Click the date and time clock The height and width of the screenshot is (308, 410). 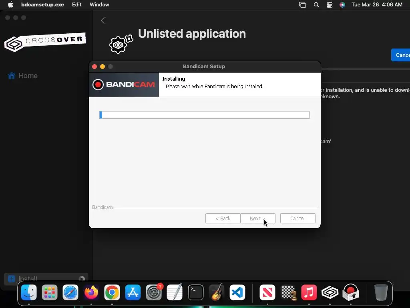377,4
